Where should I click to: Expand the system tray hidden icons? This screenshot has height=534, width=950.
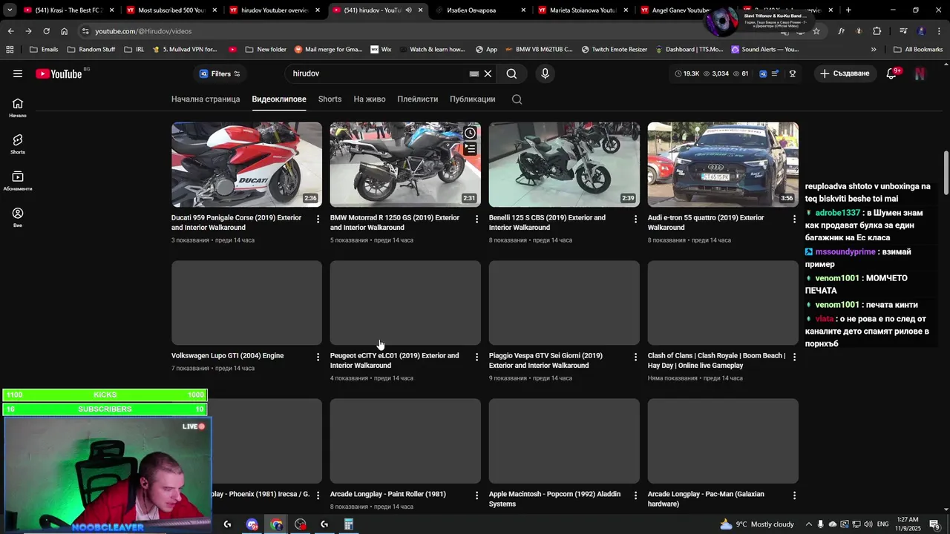point(809,524)
